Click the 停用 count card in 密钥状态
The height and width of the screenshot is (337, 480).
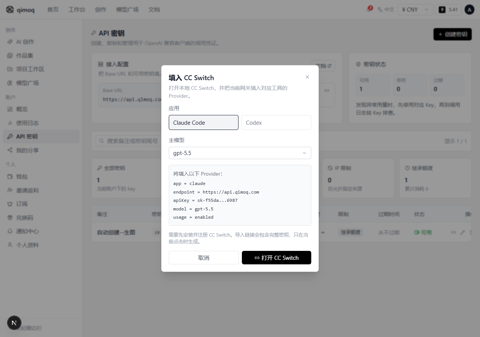(x=410, y=85)
